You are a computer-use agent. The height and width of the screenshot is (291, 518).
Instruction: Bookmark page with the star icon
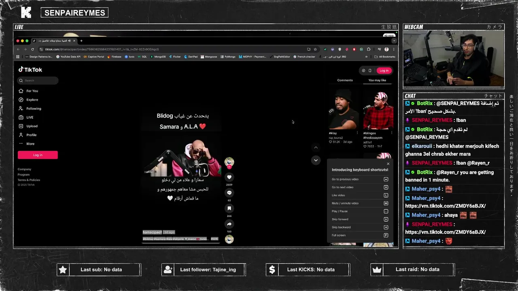[315, 49]
